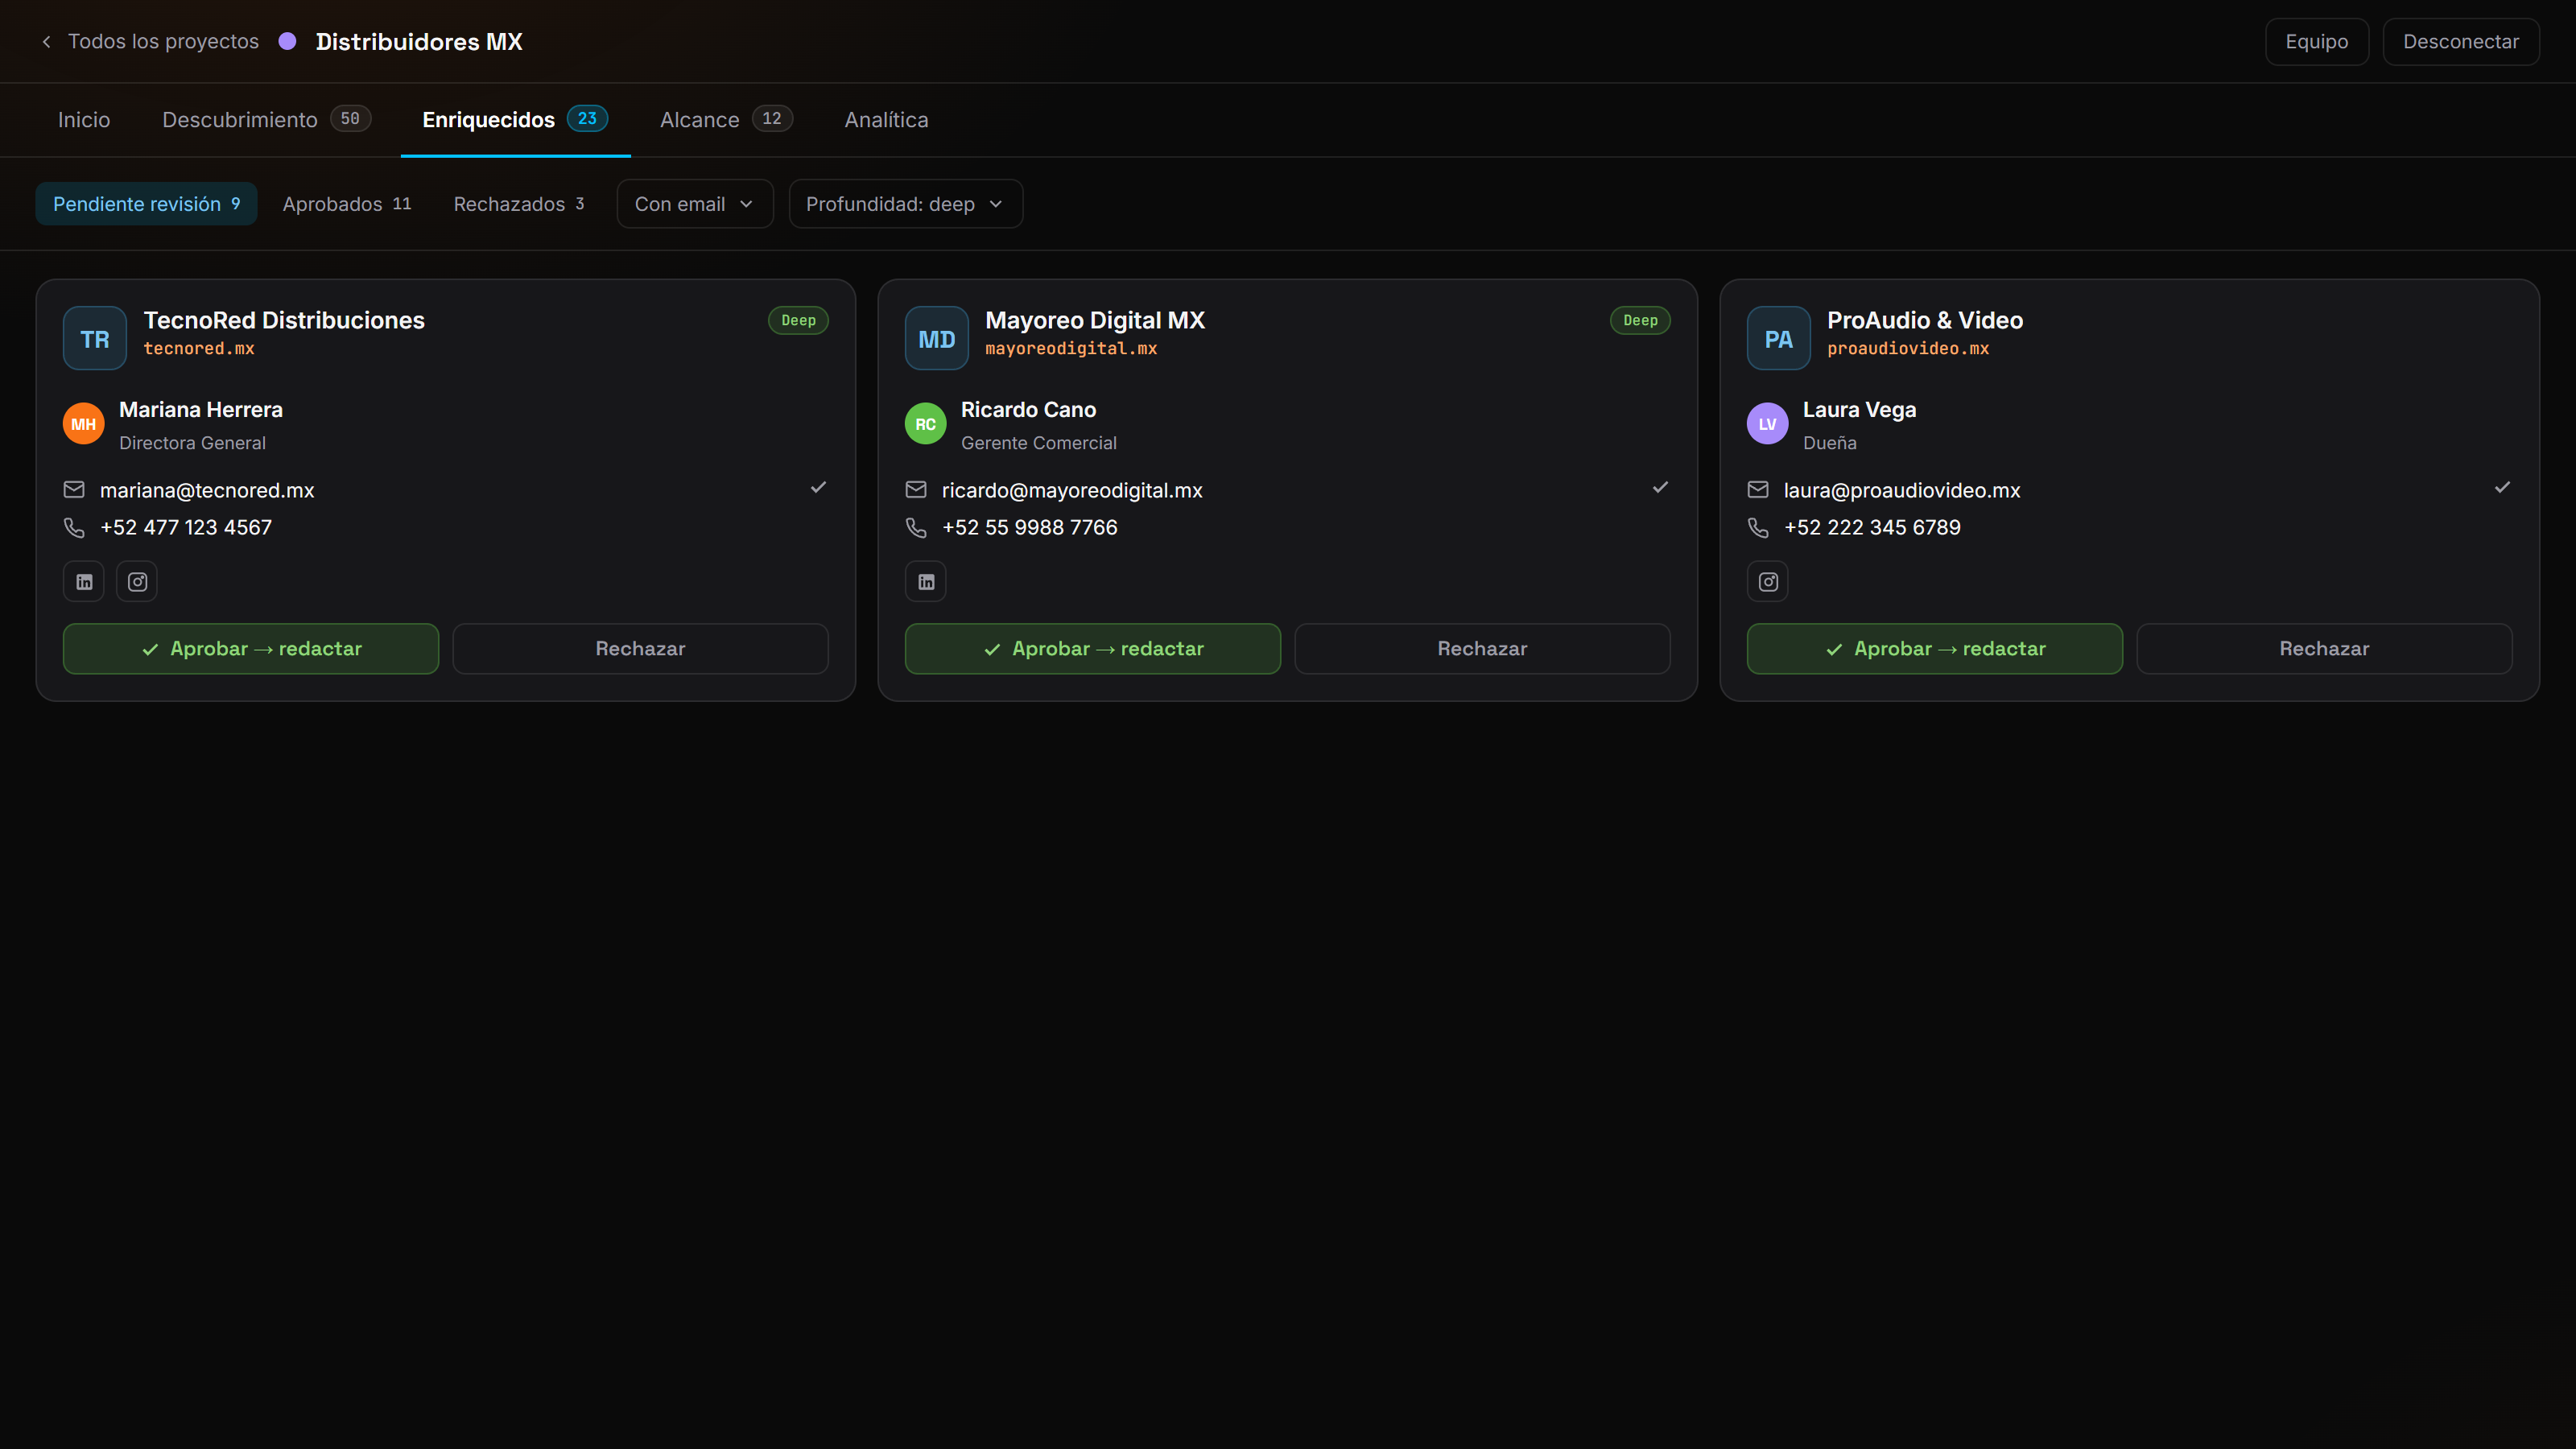Click the Mariana Herrera contact name
Viewport: 2576px width, 1449px height.
201,410
